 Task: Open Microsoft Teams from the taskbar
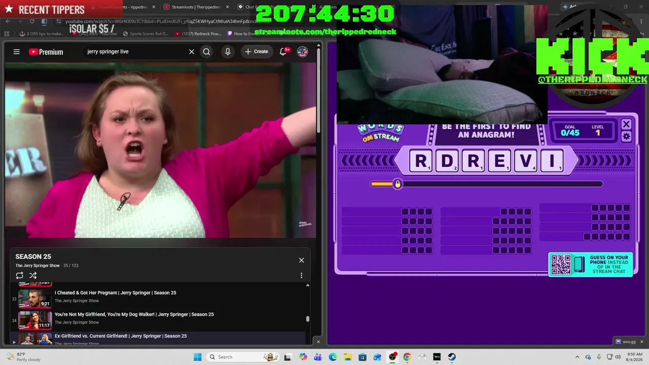point(318,357)
